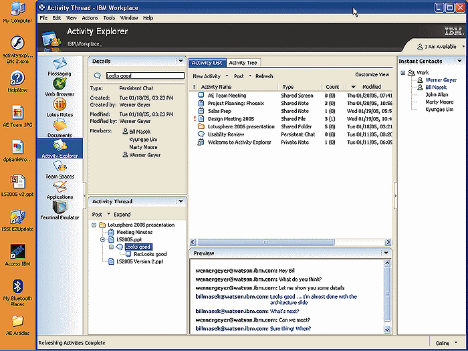Open the New Activity dropdown arrow
This screenshot has width=468, height=351.
pos(225,76)
